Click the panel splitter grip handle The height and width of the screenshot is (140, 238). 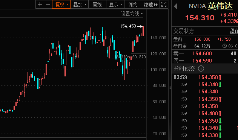[170, 87]
